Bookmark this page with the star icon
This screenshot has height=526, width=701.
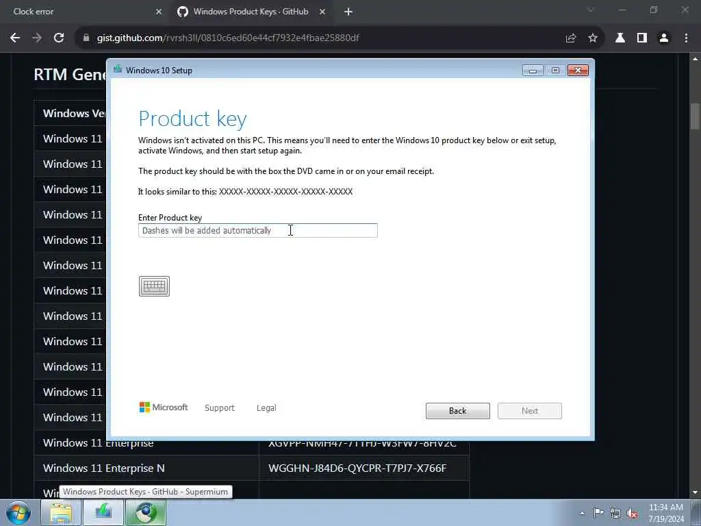[593, 38]
